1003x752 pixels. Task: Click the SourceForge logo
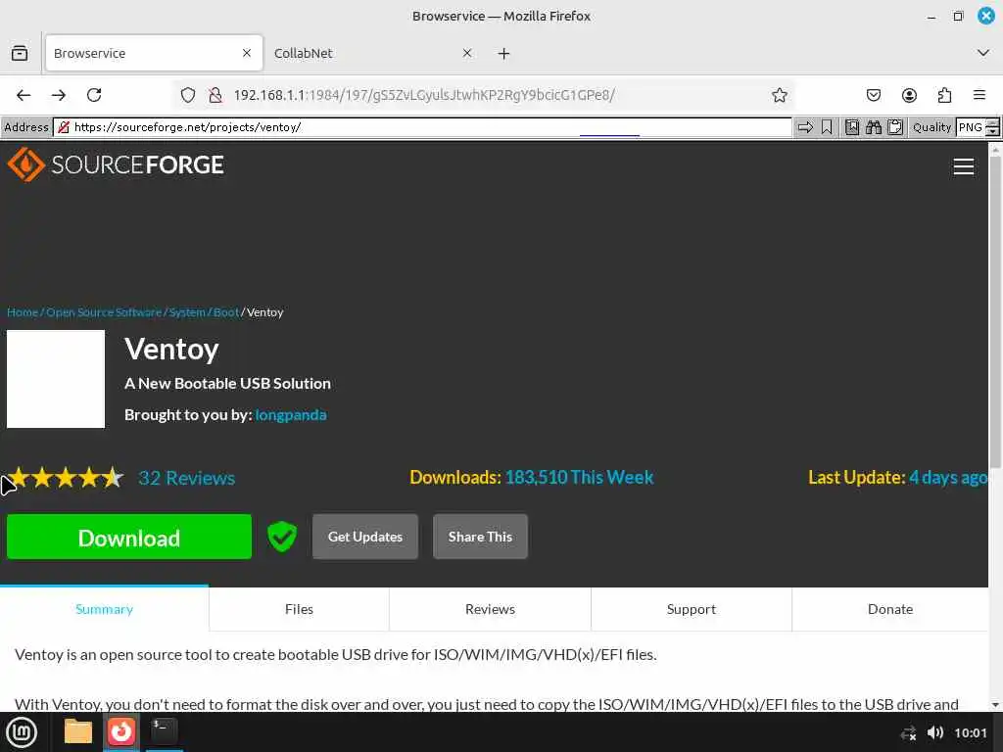pos(116,164)
